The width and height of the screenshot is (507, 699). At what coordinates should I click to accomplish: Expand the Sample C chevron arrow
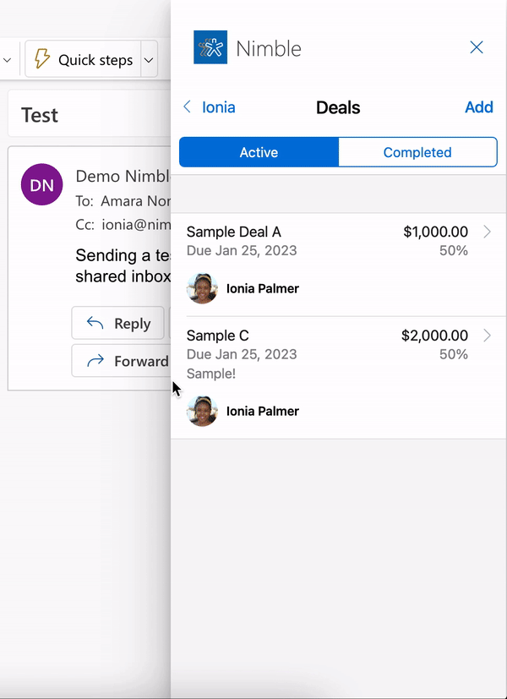click(487, 336)
